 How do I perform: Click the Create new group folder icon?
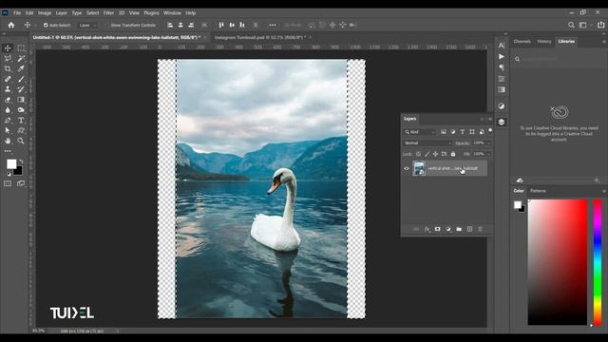tap(459, 229)
